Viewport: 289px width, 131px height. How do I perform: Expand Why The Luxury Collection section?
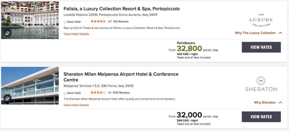[258, 33]
